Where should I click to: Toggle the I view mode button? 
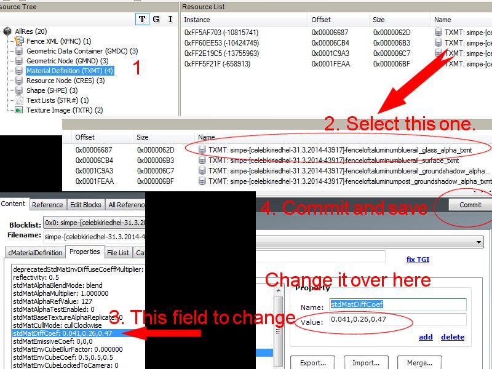(x=170, y=19)
